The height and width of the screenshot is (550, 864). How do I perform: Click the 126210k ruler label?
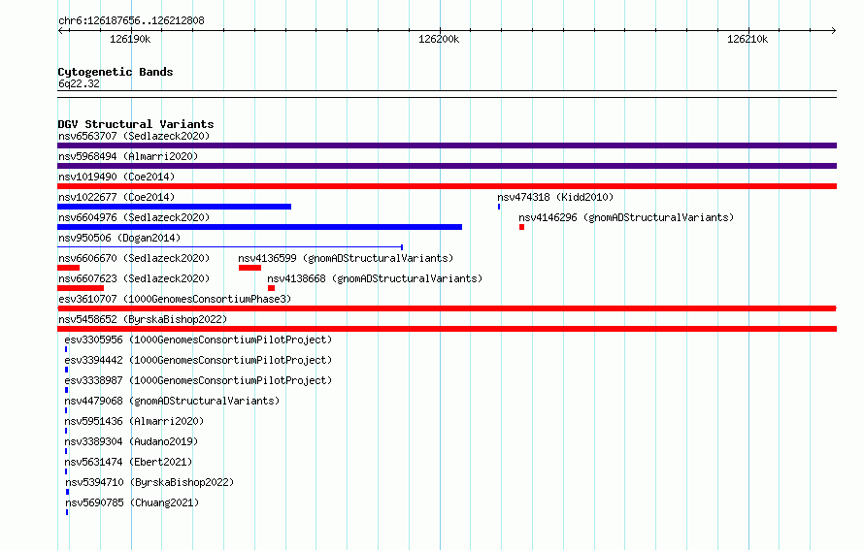(x=748, y=39)
